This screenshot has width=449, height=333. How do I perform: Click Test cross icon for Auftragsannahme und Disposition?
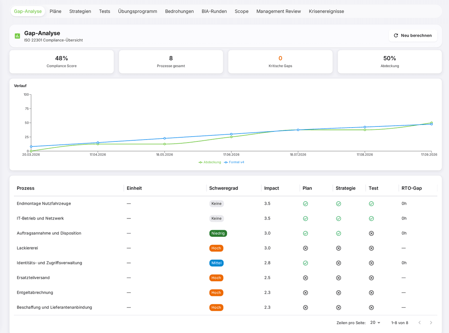tap(371, 233)
